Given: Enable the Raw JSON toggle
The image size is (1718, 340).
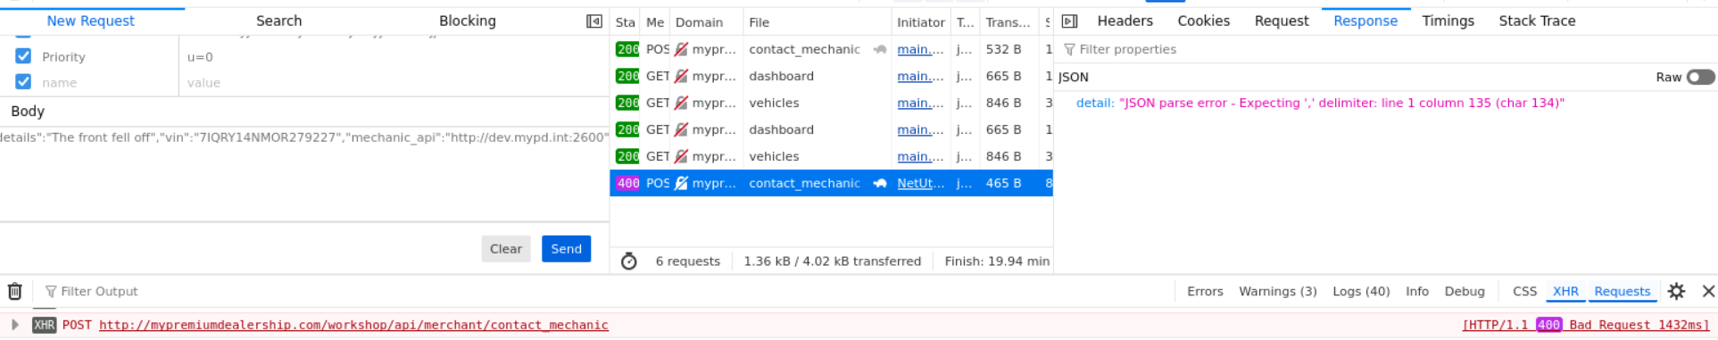Looking at the screenshot, I should [1700, 77].
